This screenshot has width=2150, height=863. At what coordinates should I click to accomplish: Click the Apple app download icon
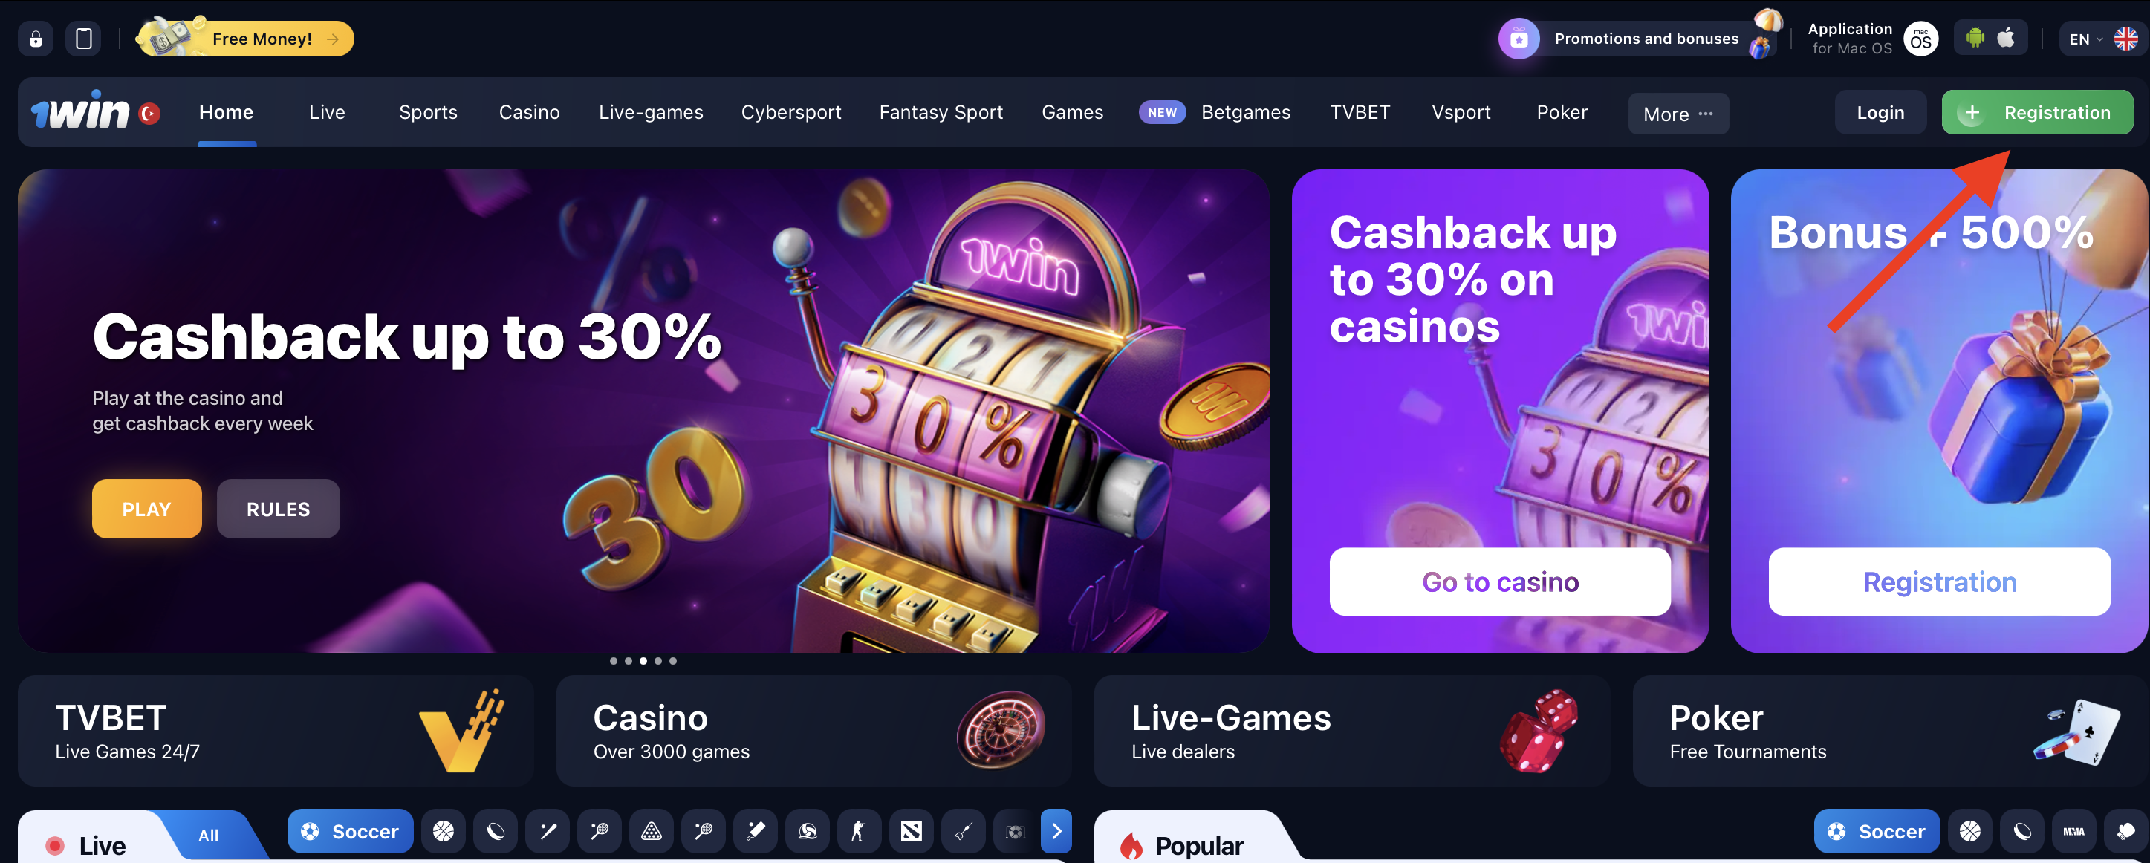[x=2007, y=39]
